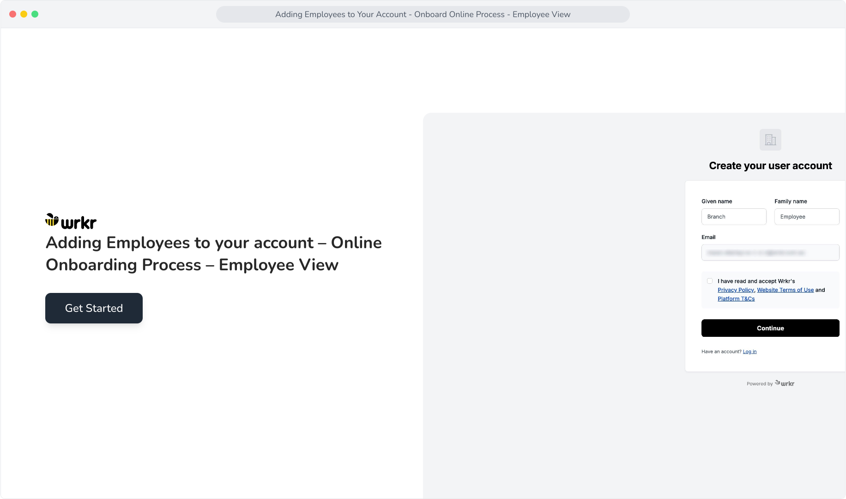Image resolution: width=846 pixels, height=499 pixels.
Task: Click the yellow minimize window dot
Action: (x=24, y=14)
